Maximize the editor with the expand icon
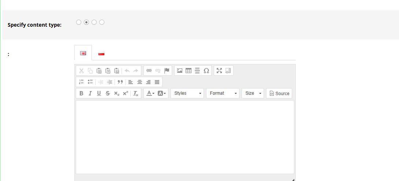The image size is (399, 181). (x=219, y=71)
